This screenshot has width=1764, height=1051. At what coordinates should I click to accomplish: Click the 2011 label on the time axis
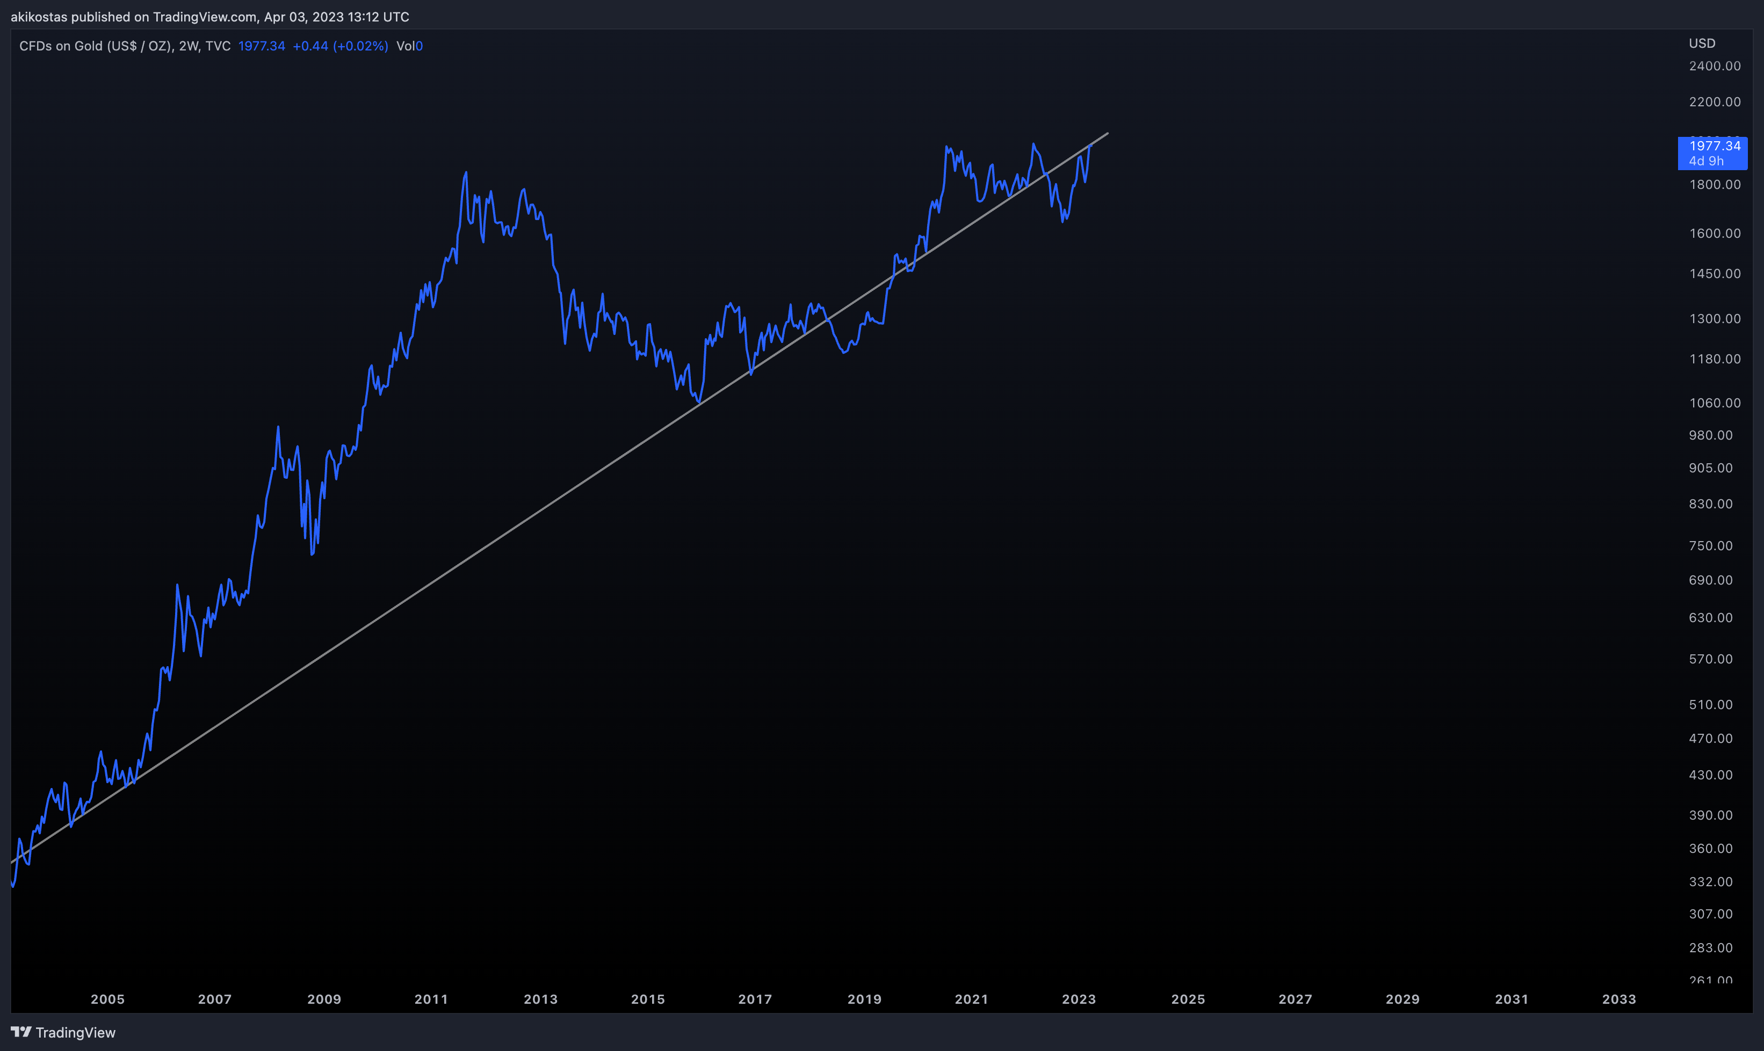point(431,999)
